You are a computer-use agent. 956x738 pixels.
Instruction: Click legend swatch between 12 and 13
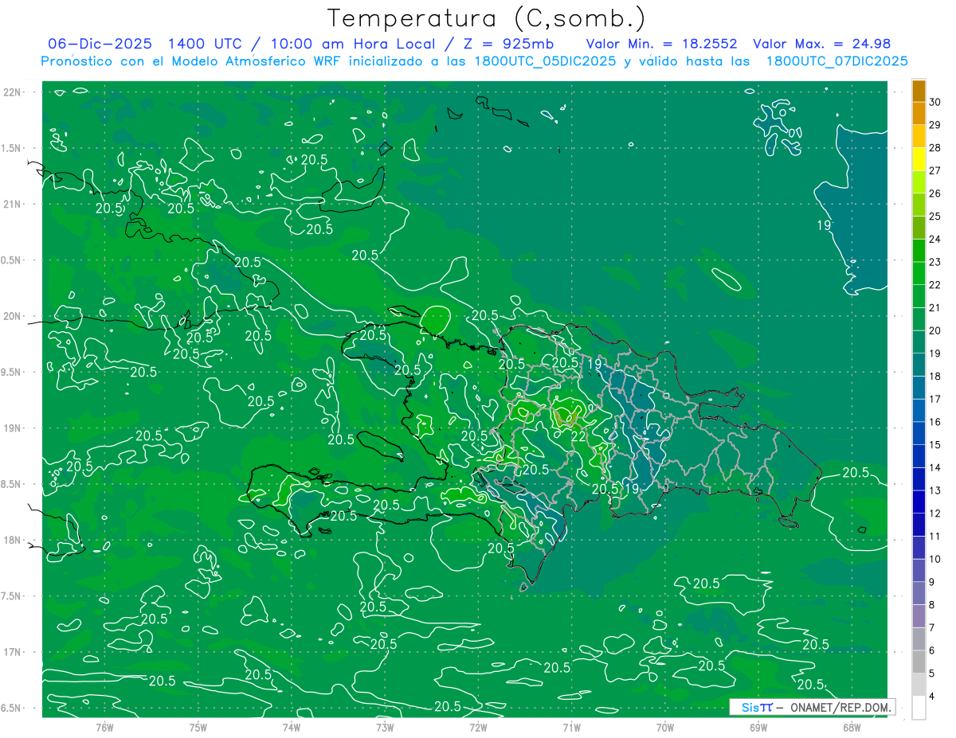coord(919,502)
